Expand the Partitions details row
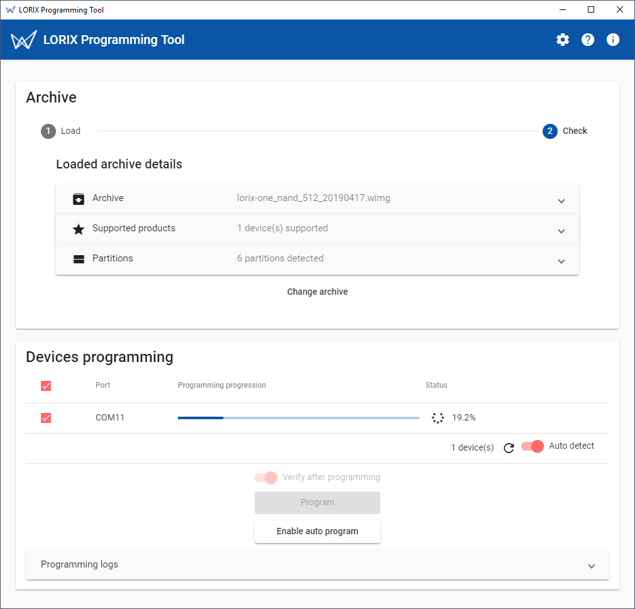This screenshot has height=609, width=635. coord(561,261)
